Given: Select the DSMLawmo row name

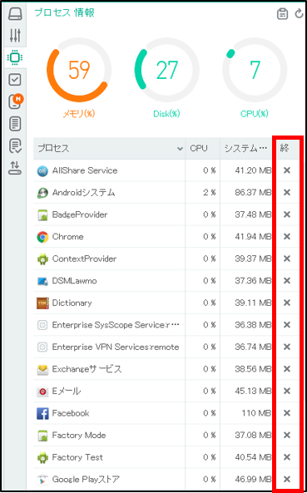Looking at the screenshot, I should click(75, 280).
